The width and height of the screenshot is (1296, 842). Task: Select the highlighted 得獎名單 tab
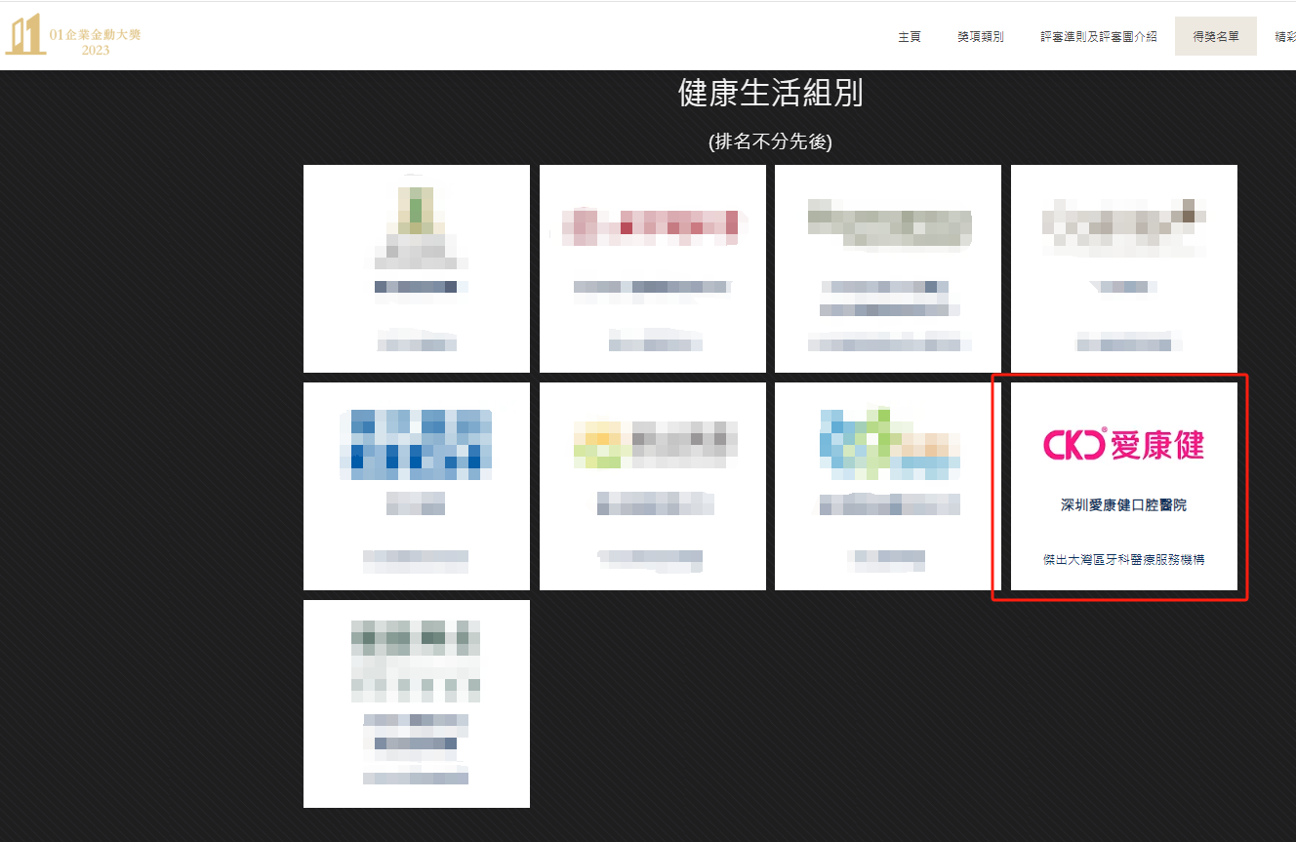pyautogui.click(x=1215, y=37)
